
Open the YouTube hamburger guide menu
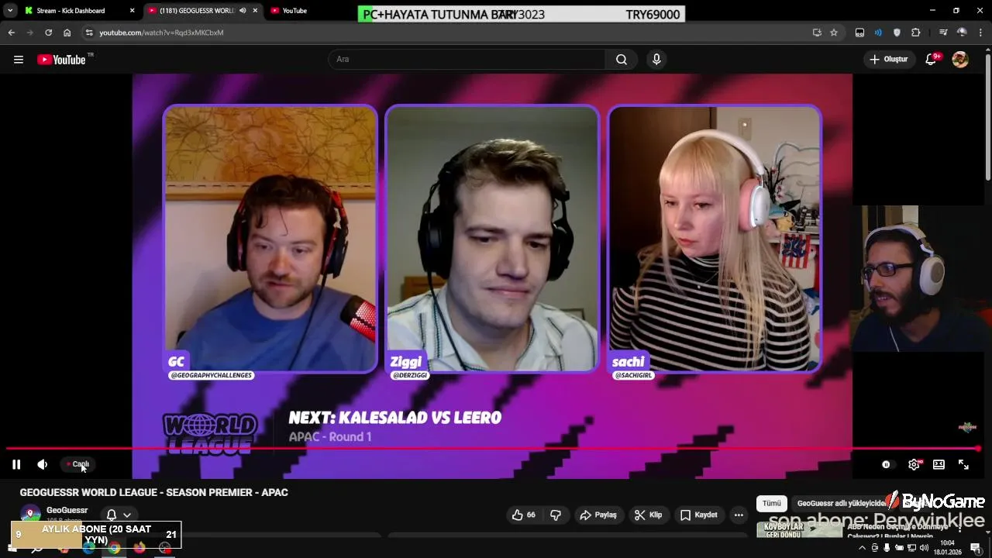pyautogui.click(x=19, y=60)
